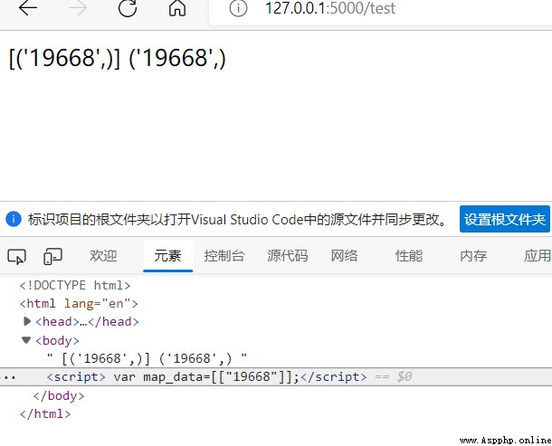
Task: Open the browser home page icon
Action: pyautogui.click(x=177, y=8)
